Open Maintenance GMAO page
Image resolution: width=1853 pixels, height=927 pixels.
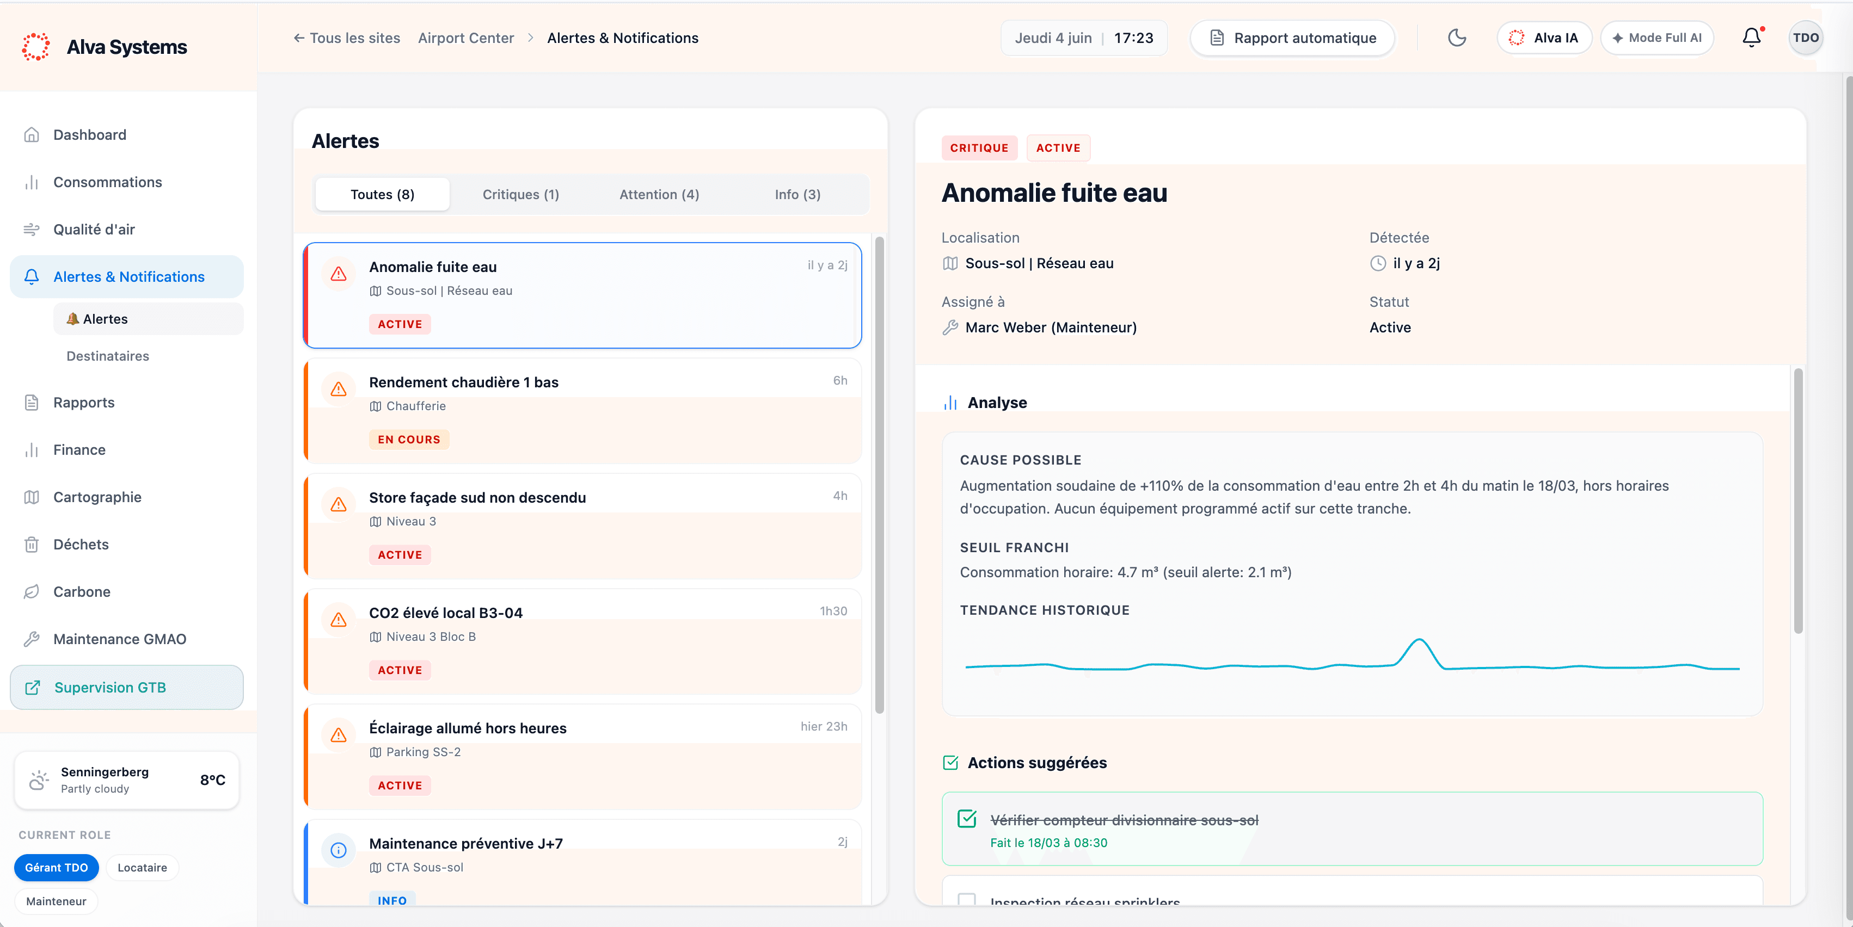tap(127, 640)
